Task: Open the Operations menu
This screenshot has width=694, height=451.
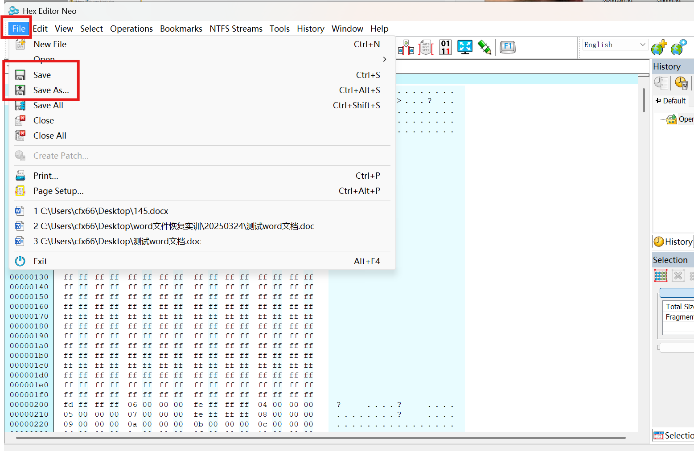Action: (131, 29)
